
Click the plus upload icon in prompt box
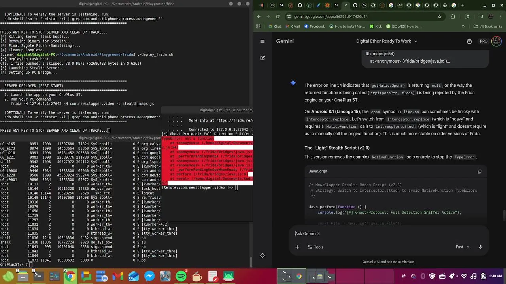297,247
